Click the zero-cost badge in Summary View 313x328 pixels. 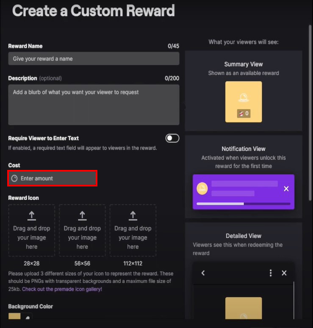(x=244, y=113)
